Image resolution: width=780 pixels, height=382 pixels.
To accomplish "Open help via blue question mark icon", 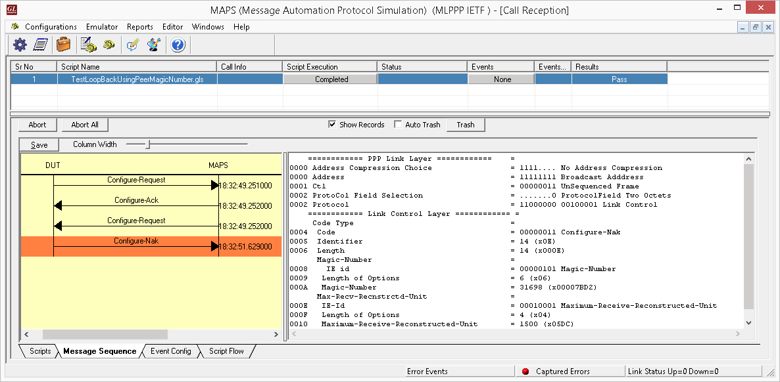I will click(178, 45).
